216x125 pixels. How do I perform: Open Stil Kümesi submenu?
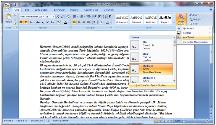(x=194, y=28)
